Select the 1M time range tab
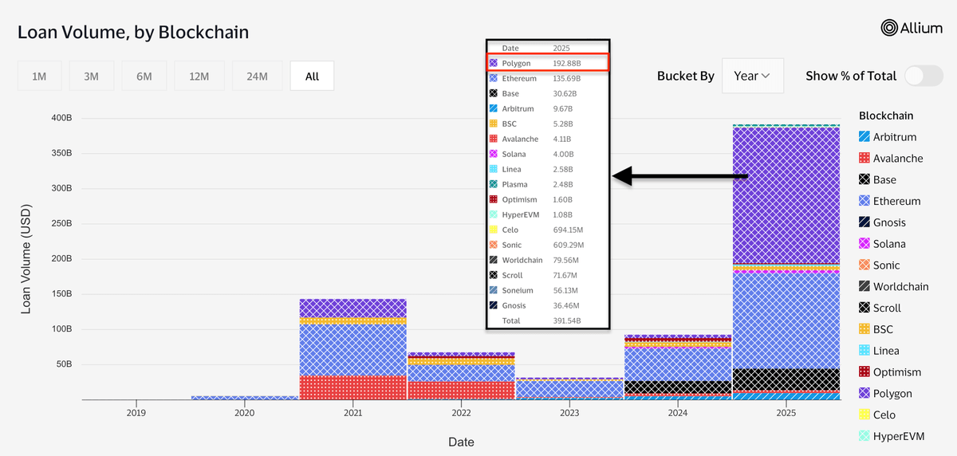 (39, 77)
